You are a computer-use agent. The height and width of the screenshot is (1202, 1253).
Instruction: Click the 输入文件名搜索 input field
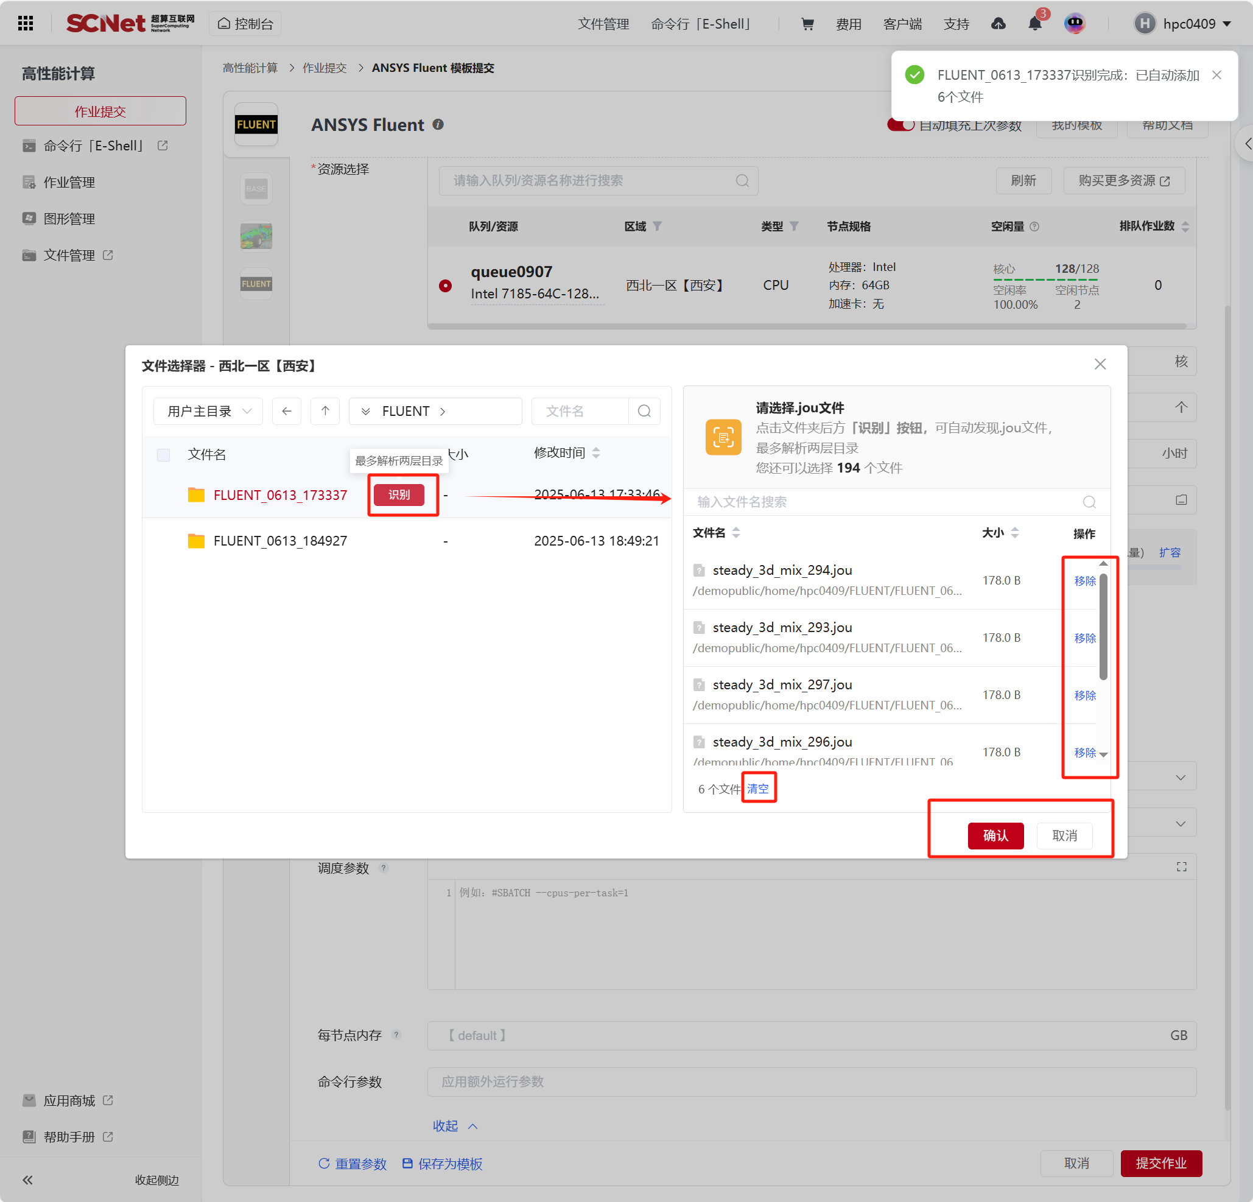click(x=882, y=502)
